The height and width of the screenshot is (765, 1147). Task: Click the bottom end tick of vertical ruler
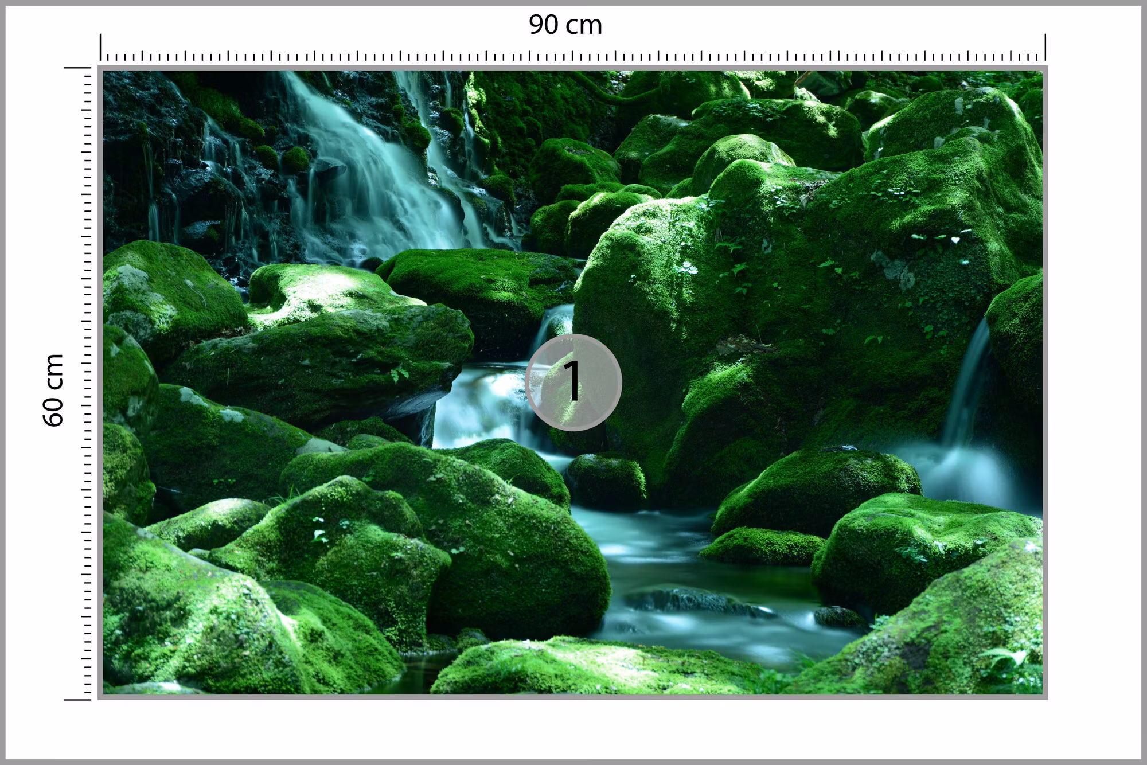pyautogui.click(x=78, y=699)
